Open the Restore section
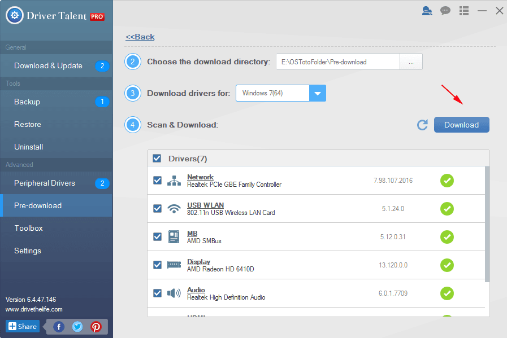This screenshot has height=338, width=507. [57, 124]
